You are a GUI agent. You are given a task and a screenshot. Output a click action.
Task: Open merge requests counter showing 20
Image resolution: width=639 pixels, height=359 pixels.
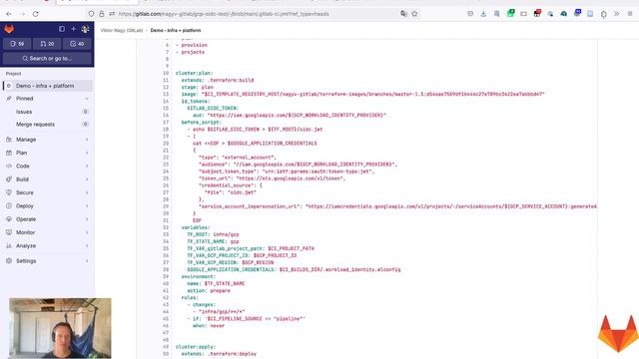point(47,44)
